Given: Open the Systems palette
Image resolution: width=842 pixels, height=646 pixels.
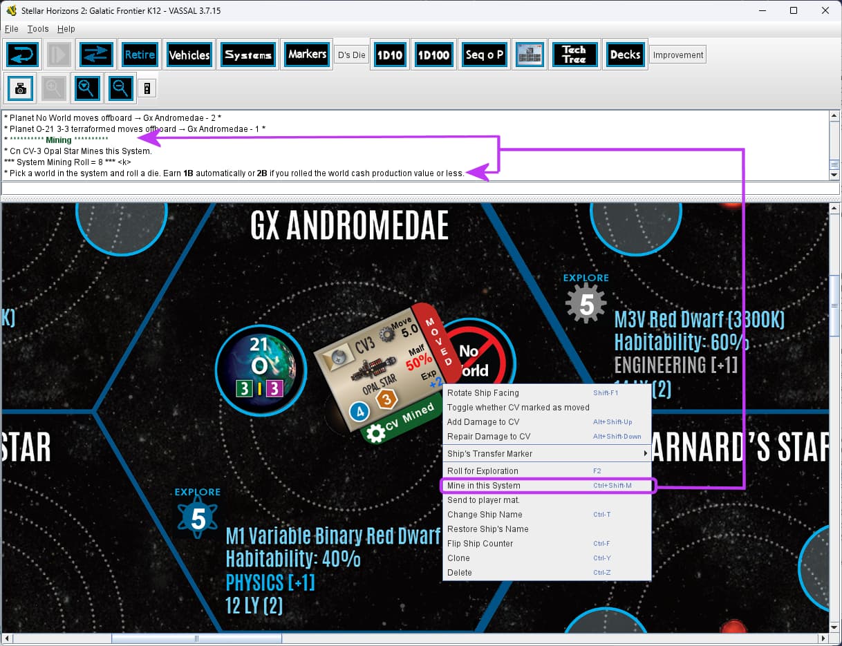Looking at the screenshot, I should coord(248,55).
